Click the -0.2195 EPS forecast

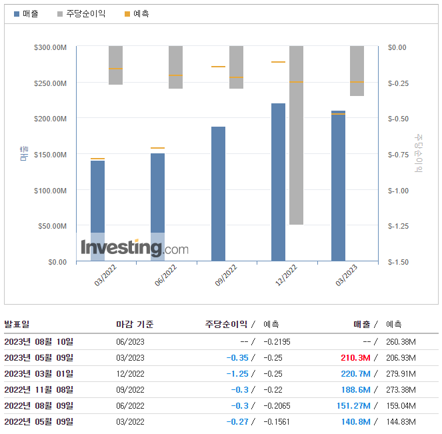277,342
